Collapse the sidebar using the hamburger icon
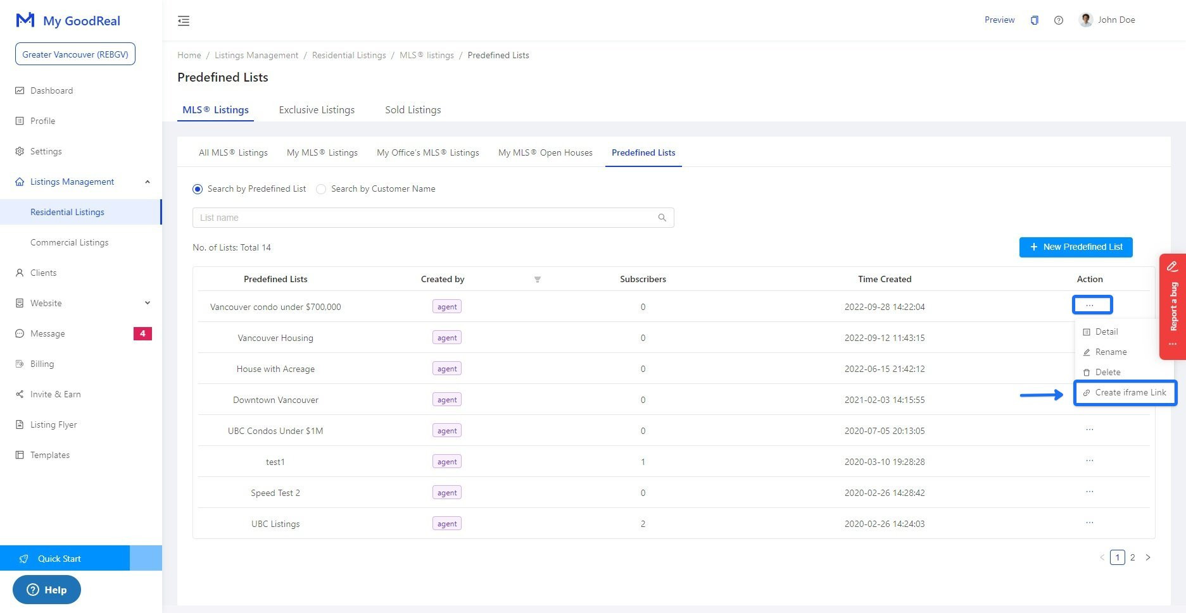Image resolution: width=1186 pixels, height=613 pixels. [x=184, y=20]
